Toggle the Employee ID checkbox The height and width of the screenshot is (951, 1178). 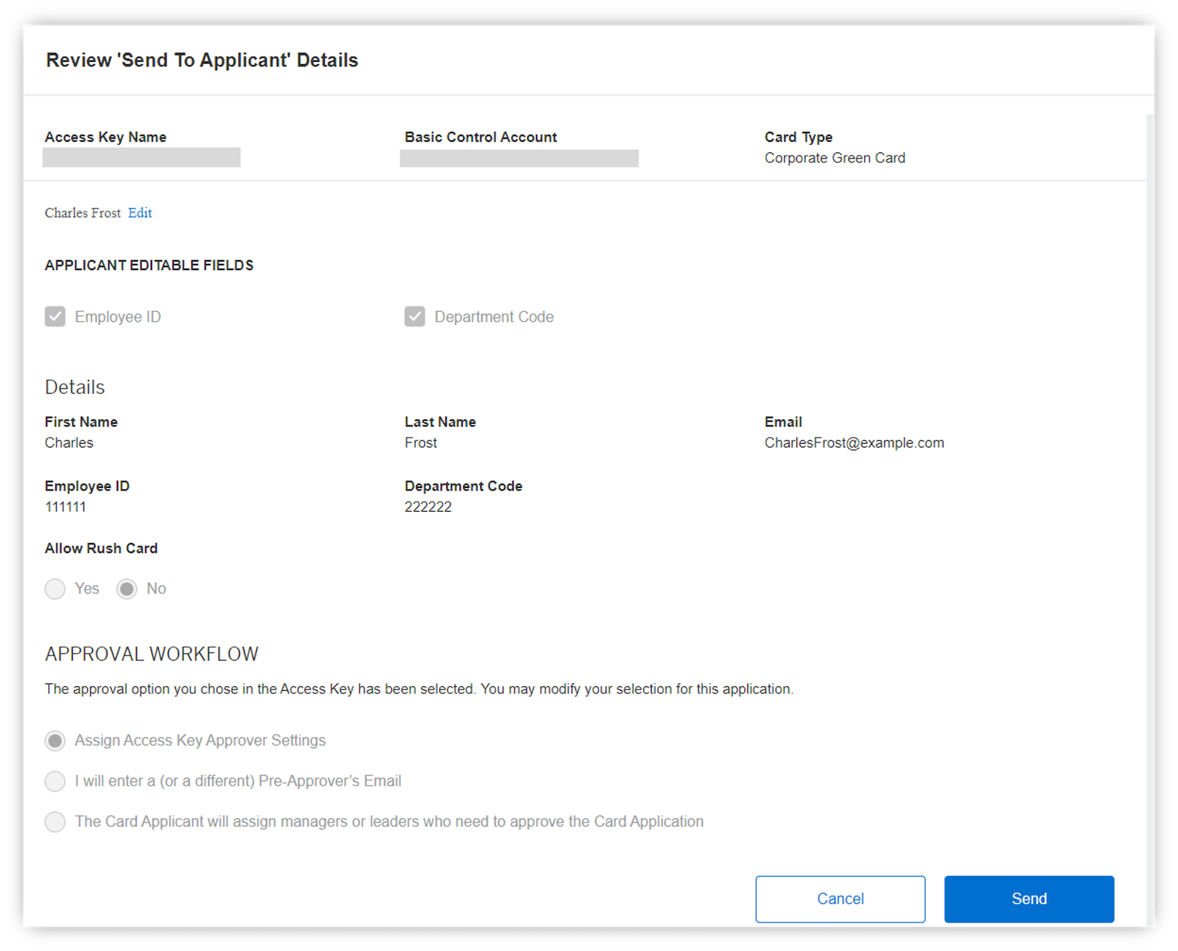pyautogui.click(x=55, y=317)
